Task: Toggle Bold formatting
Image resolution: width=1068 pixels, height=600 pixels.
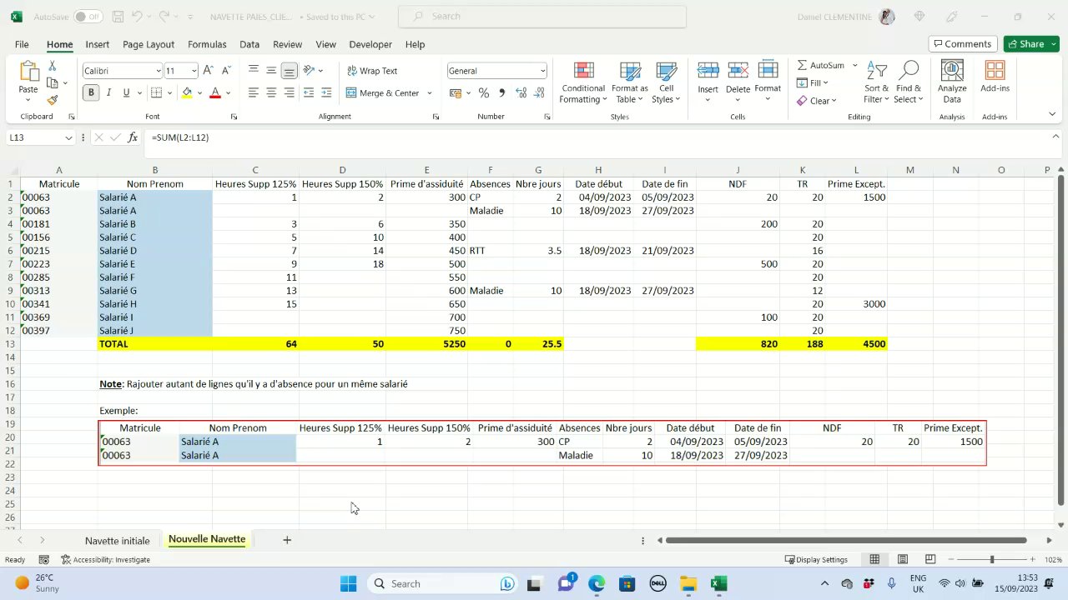Action: 91,93
